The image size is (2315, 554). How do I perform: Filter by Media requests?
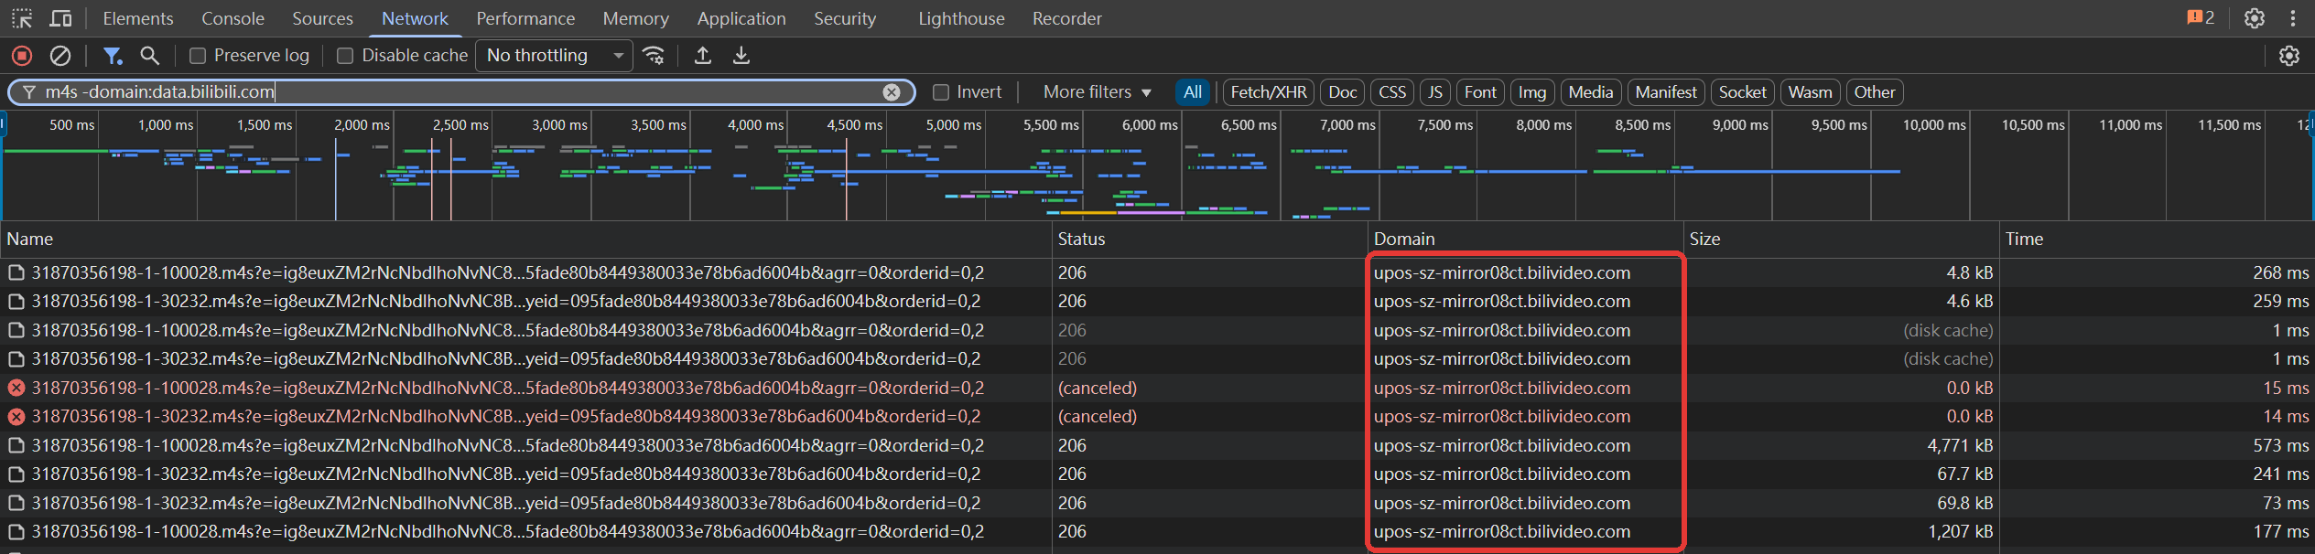pyautogui.click(x=1591, y=92)
